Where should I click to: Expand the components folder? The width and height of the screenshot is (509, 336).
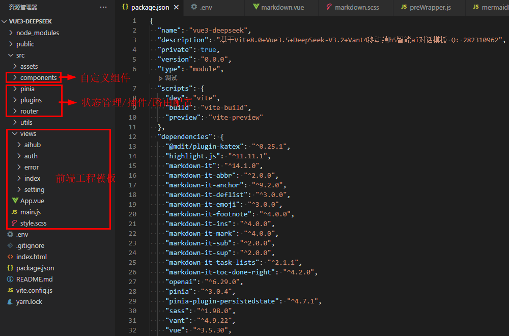pos(15,77)
